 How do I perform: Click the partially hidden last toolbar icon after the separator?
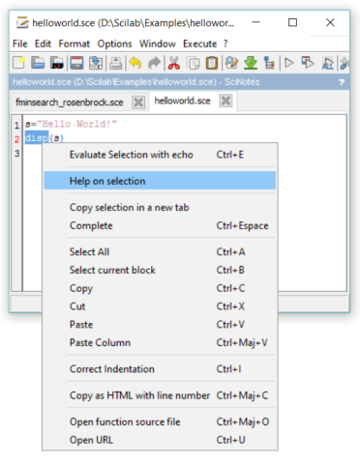click(x=345, y=63)
